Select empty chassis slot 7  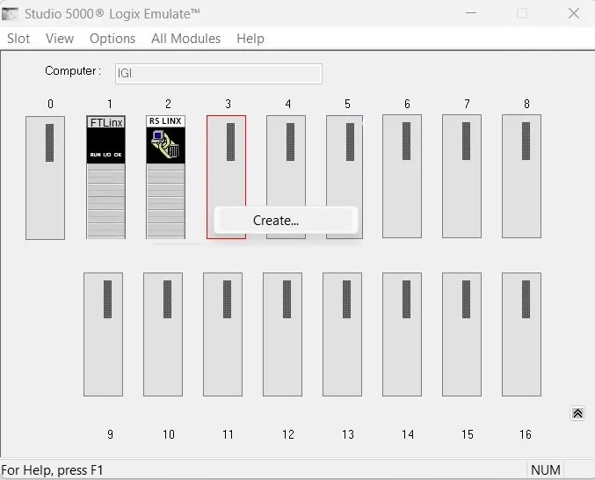click(x=461, y=177)
